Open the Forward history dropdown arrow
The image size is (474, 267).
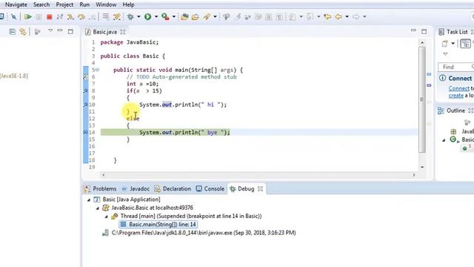click(364, 16)
